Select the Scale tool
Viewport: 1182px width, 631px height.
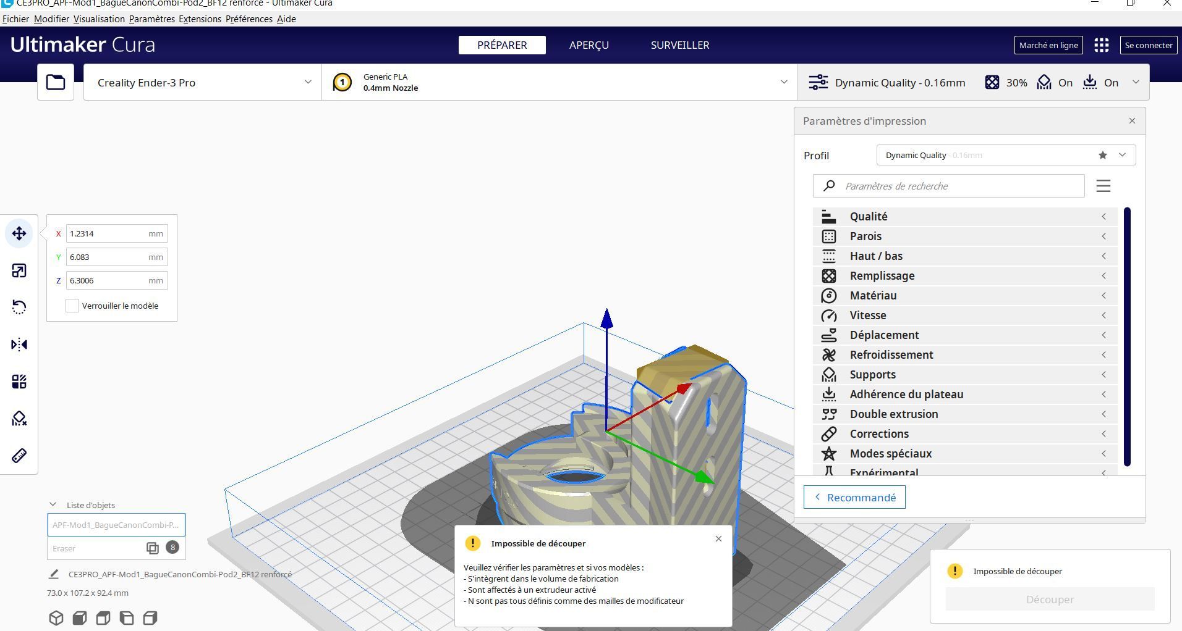pos(19,270)
